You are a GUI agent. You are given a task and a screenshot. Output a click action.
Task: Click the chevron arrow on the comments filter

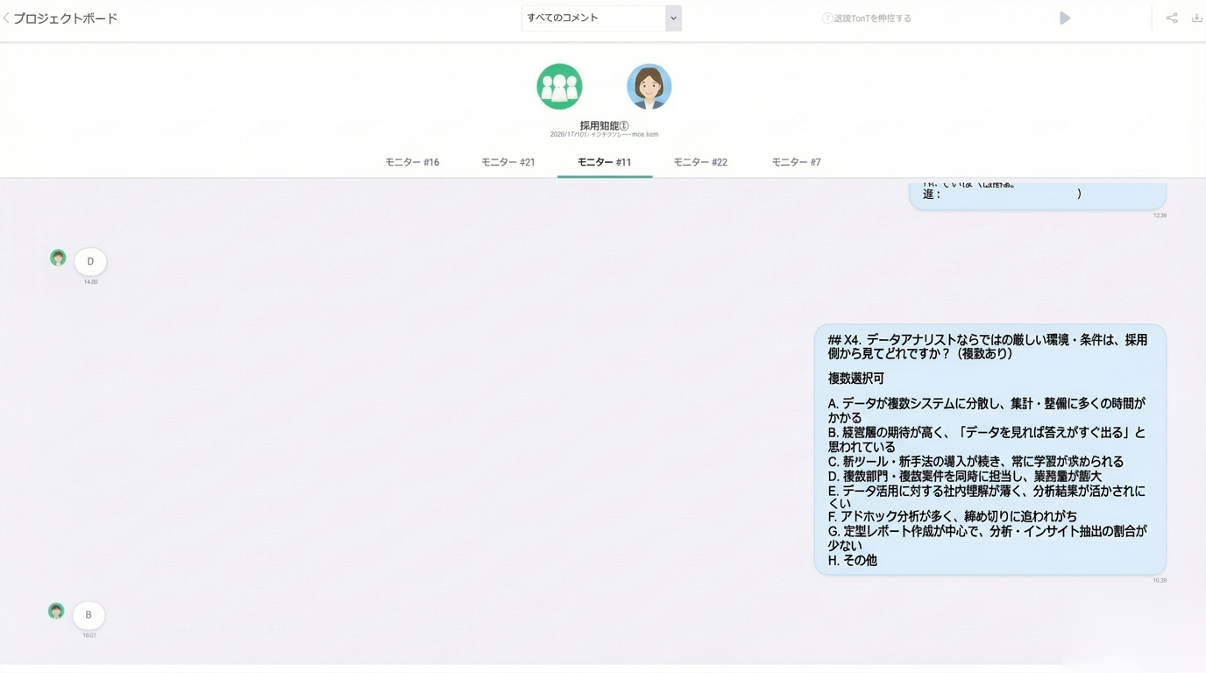click(673, 18)
